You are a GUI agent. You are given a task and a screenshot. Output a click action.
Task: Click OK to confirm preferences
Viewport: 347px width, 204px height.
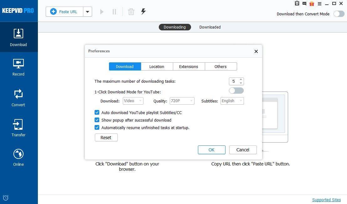(212, 150)
